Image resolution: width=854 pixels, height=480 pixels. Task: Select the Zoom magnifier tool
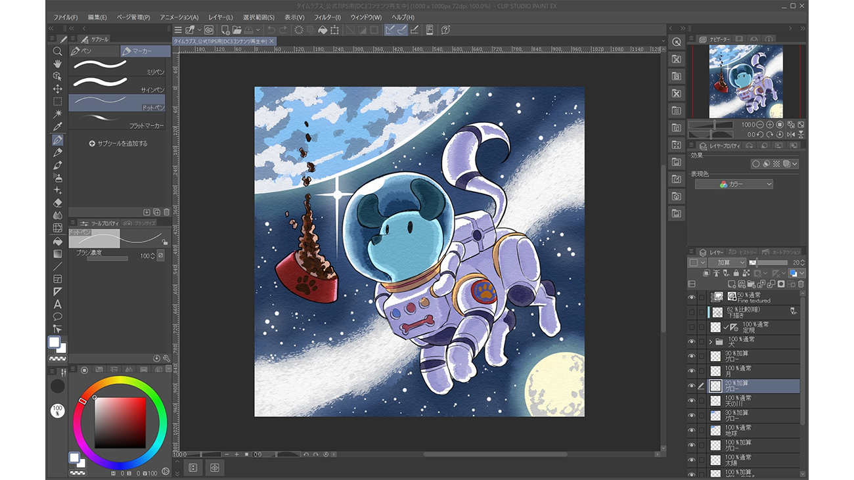pos(58,51)
